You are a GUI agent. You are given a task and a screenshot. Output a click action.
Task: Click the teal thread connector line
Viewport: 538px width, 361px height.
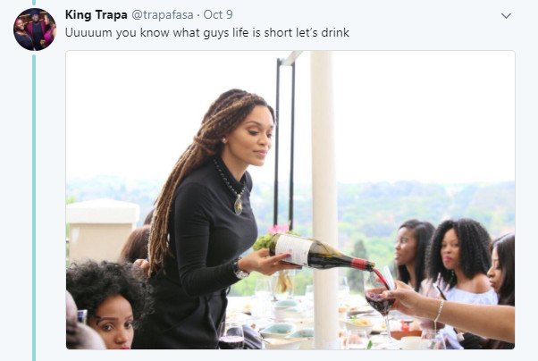34,206
